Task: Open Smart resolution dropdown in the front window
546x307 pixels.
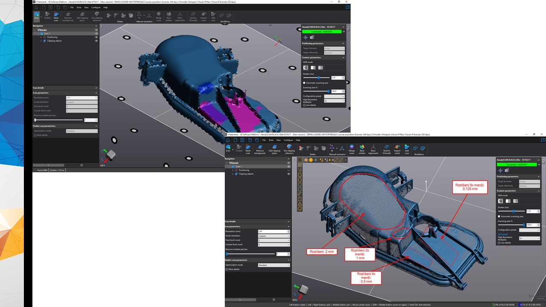Action: click(x=273, y=236)
